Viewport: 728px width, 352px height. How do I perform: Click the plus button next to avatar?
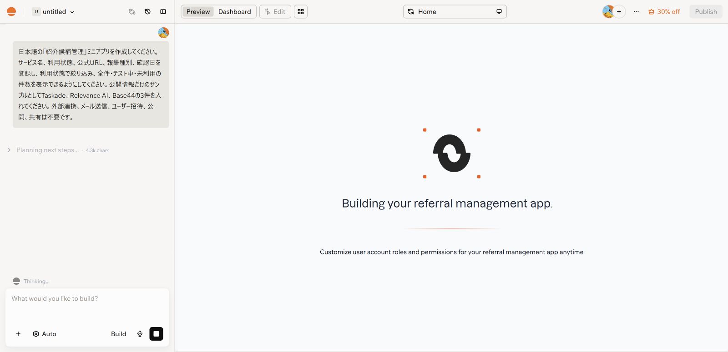[619, 12]
